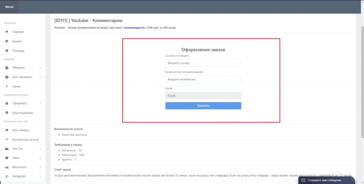Click the gear icon beside Мои подписки
The image size is (364, 184).
click(x=7, y=113)
